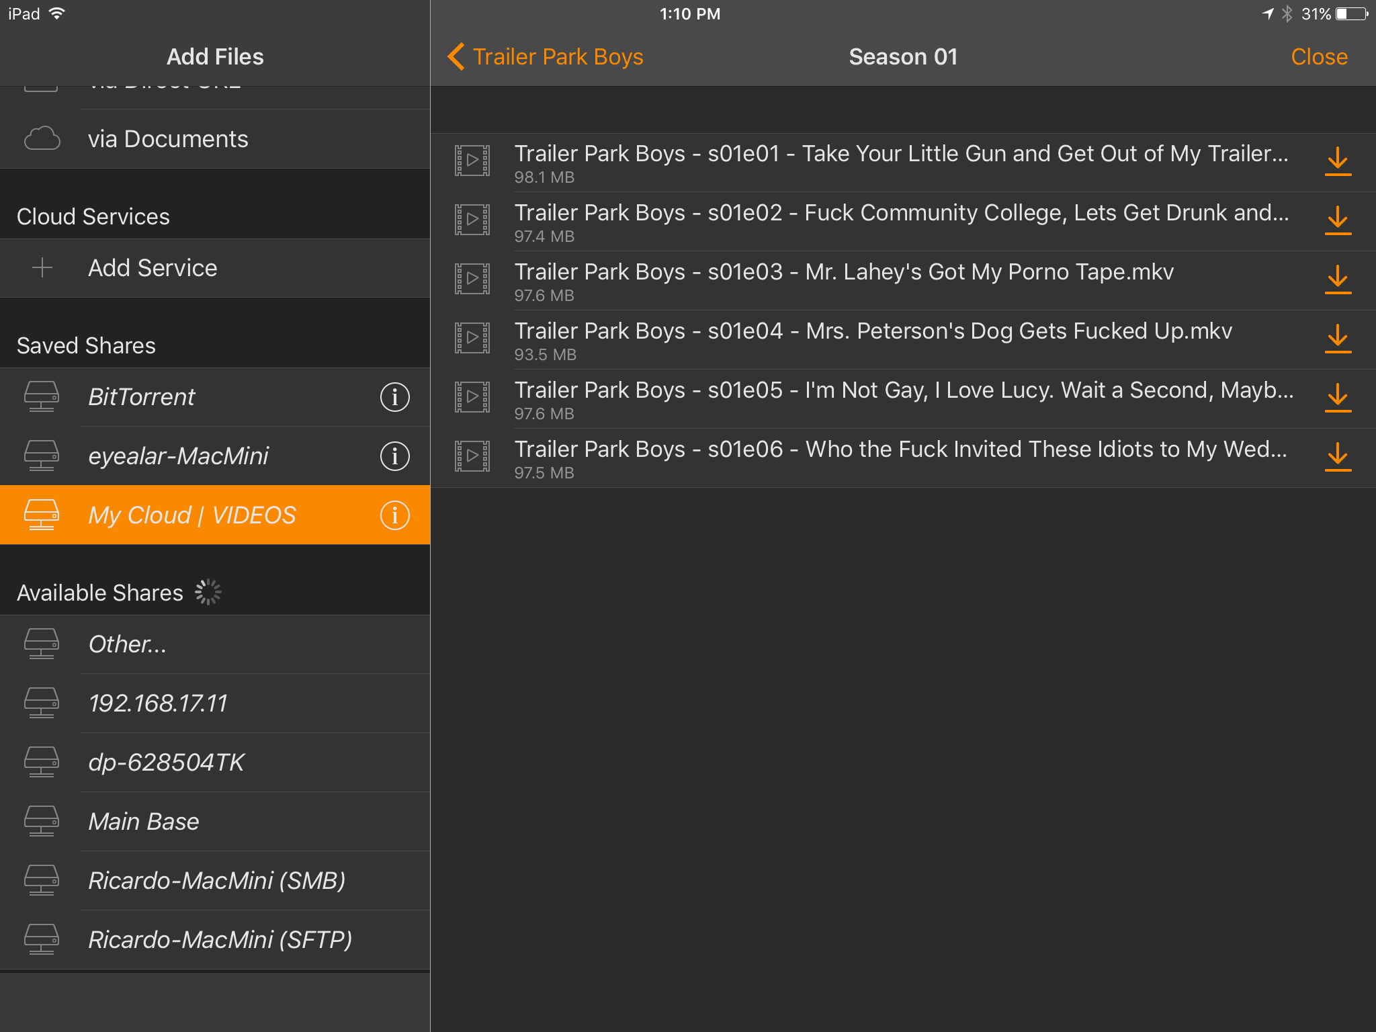Select the via Documents source
This screenshot has height=1032, width=1376.
pos(168,139)
